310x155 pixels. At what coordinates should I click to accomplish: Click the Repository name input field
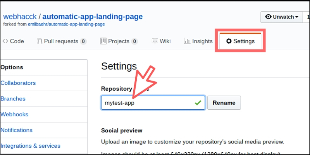pos(153,103)
